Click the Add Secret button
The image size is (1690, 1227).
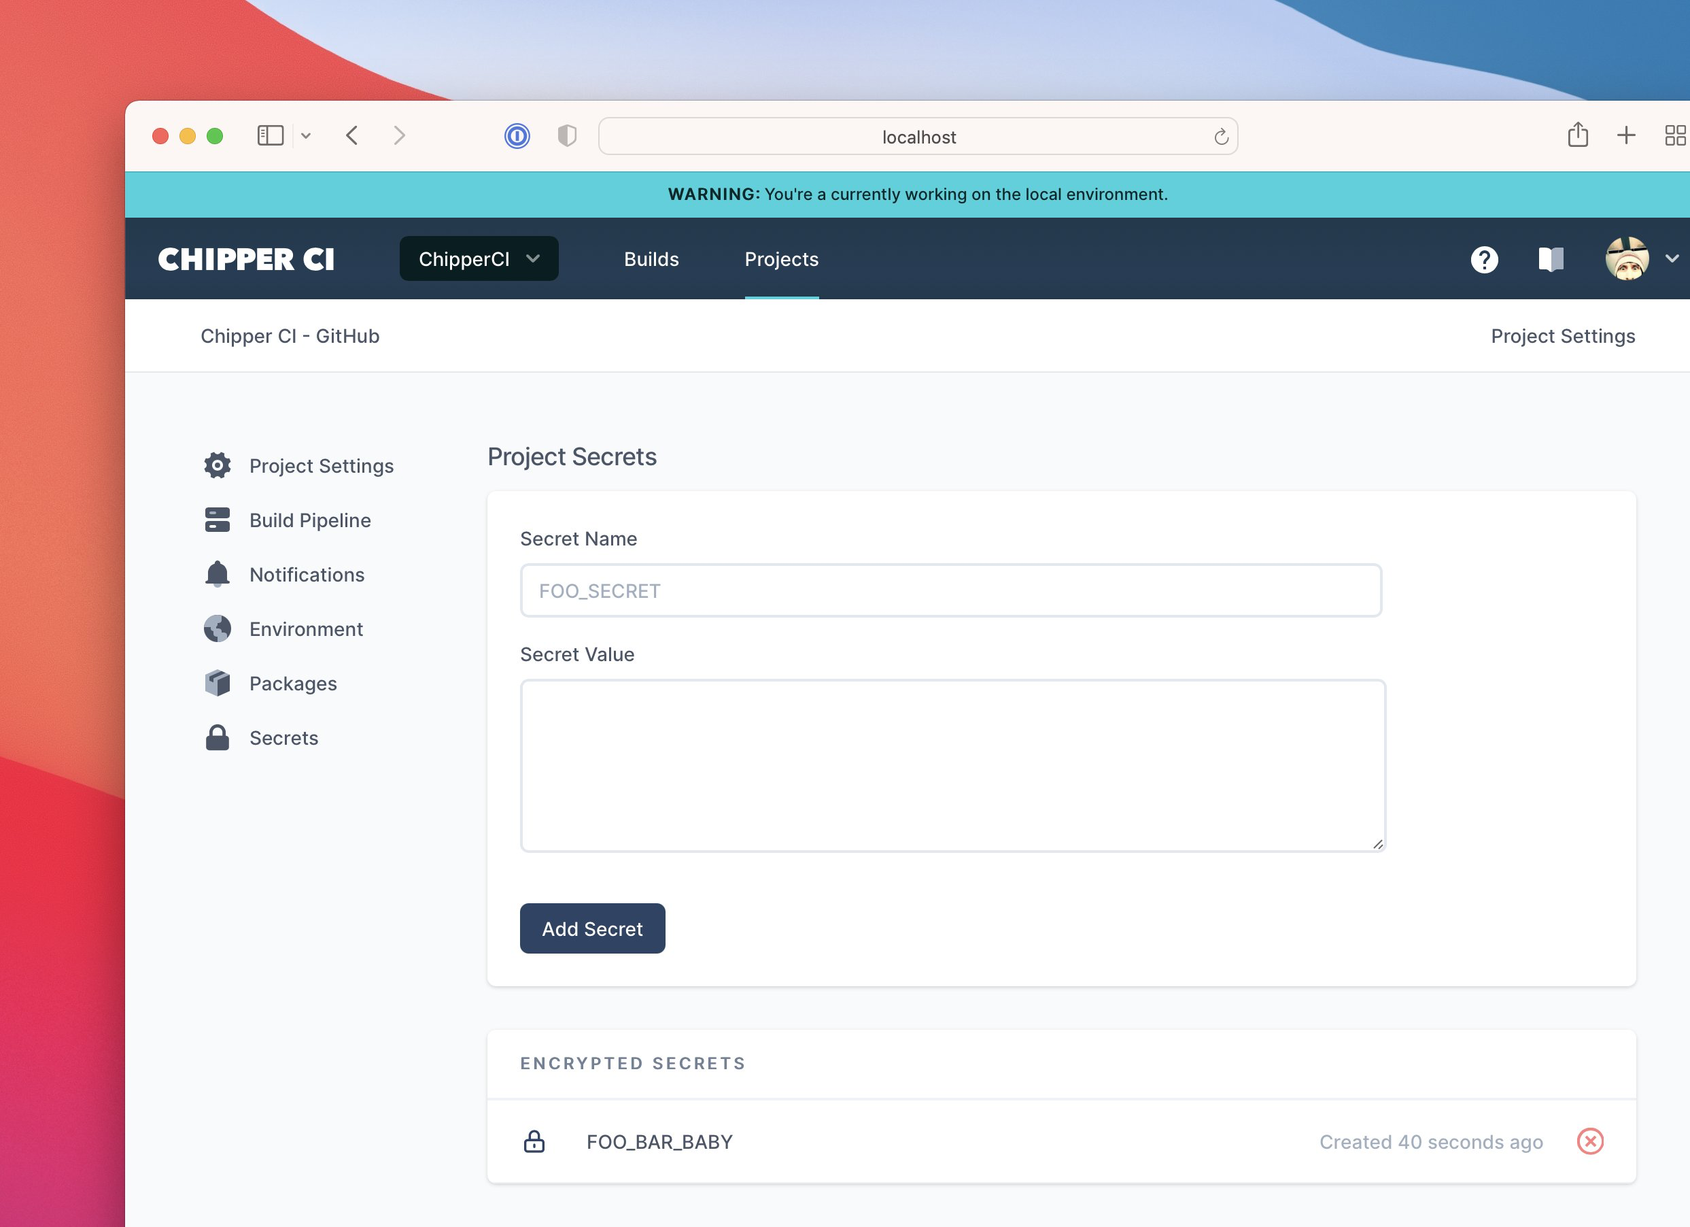[591, 928]
